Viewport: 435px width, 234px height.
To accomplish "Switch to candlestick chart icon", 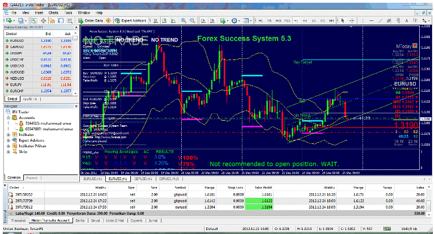I will (164, 20).
